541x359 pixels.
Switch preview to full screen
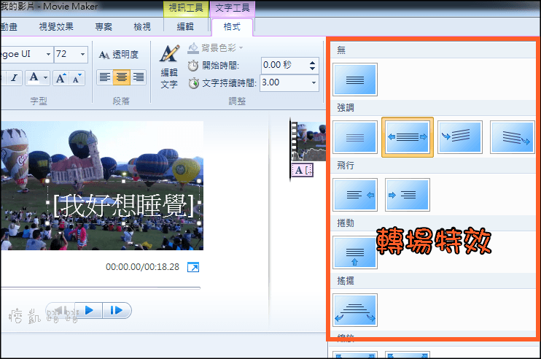[x=193, y=267]
